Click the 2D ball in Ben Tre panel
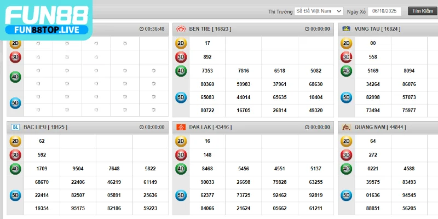 pyautogui.click(x=181, y=43)
